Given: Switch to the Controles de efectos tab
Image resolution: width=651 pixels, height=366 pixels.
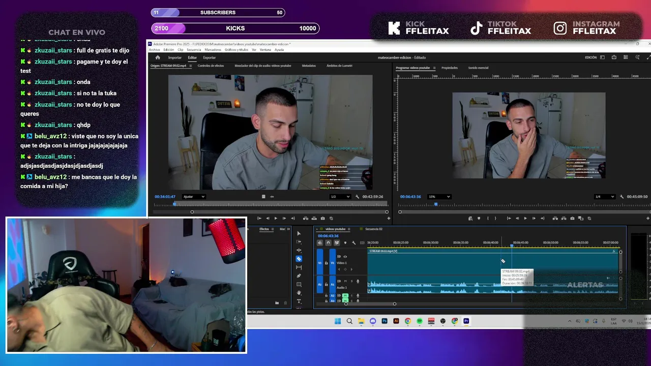Looking at the screenshot, I should click(211, 66).
